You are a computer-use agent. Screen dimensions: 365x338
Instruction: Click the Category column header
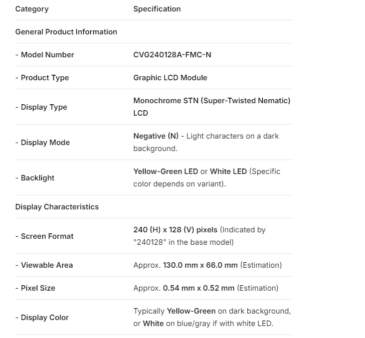(32, 9)
